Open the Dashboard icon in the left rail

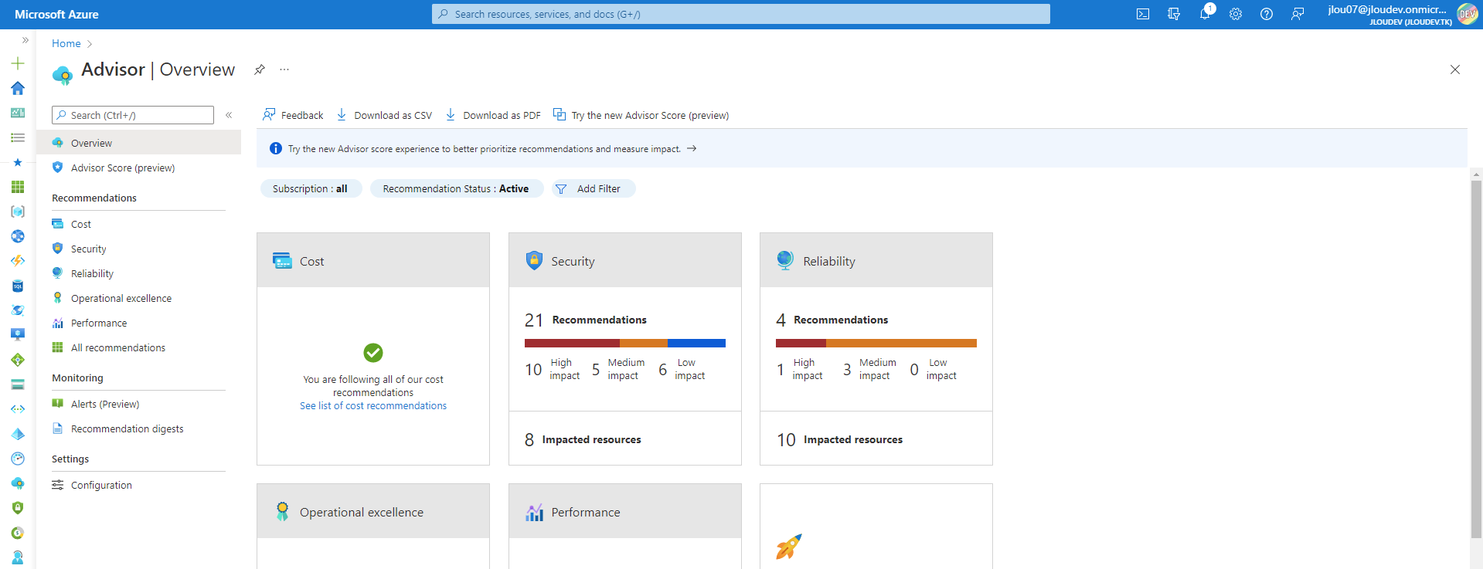pyautogui.click(x=18, y=113)
